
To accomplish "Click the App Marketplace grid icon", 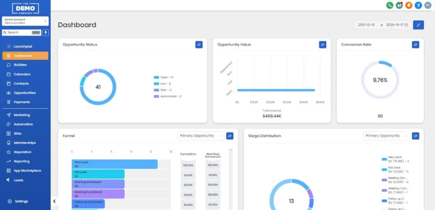I will coord(9,171).
